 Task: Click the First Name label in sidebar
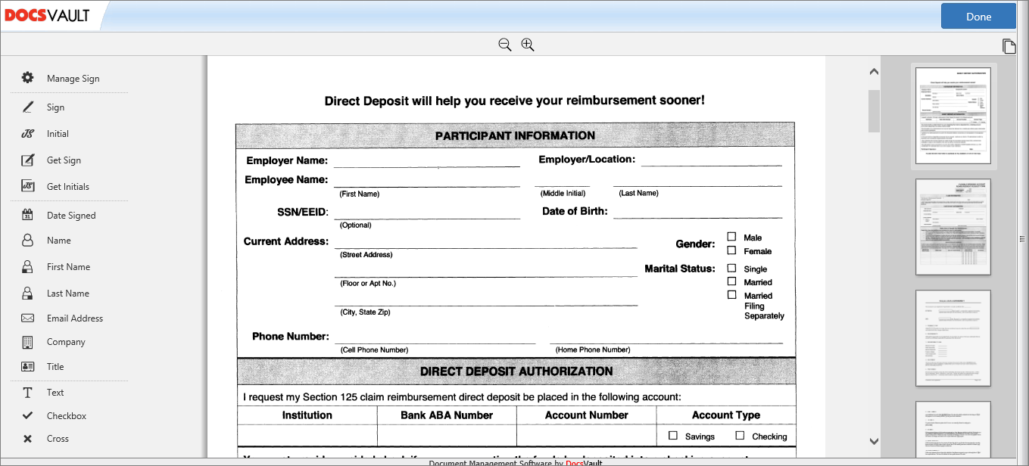[68, 267]
